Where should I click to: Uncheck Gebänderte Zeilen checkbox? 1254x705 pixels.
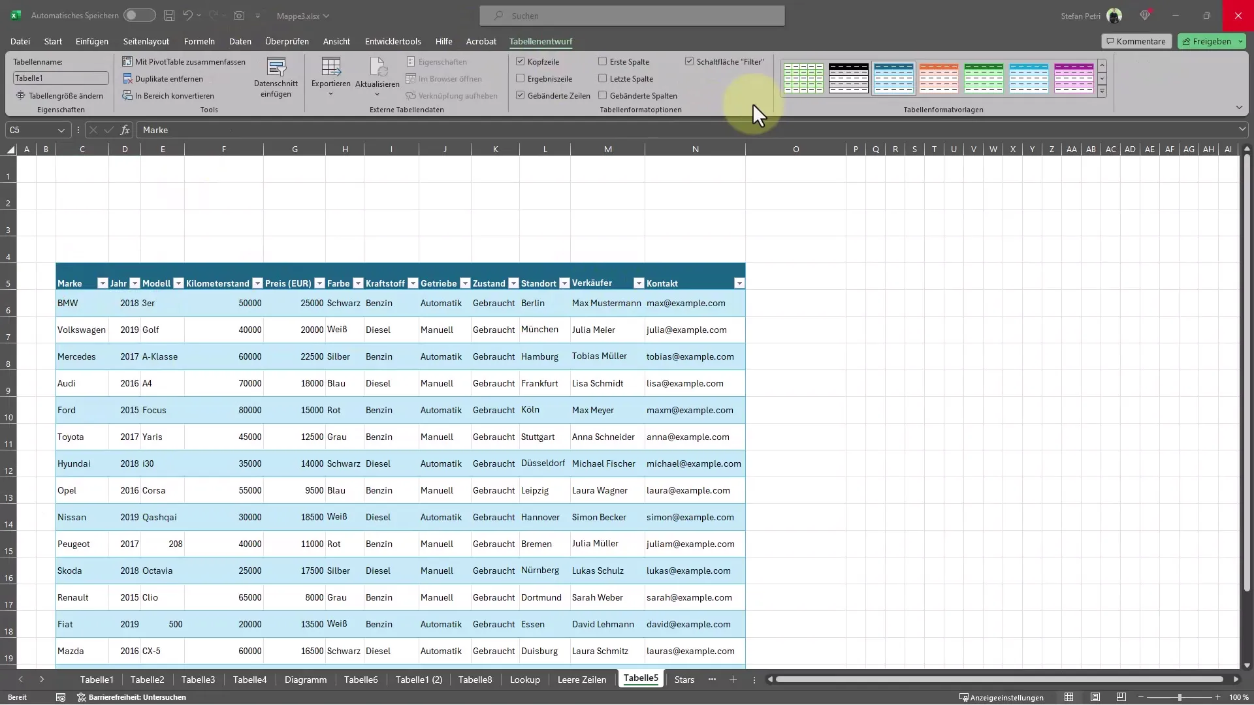click(521, 95)
